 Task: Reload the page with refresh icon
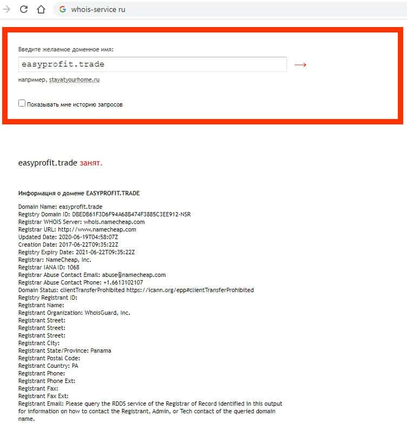24,9
